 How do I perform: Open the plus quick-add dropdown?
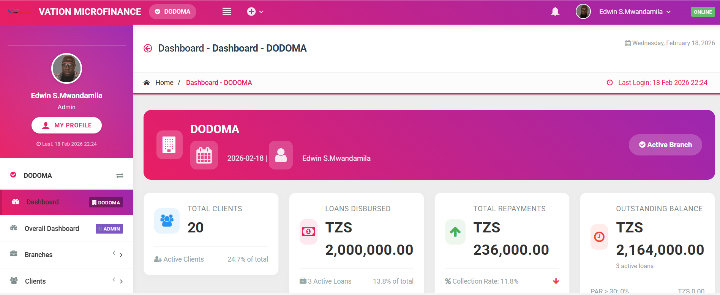tap(255, 12)
